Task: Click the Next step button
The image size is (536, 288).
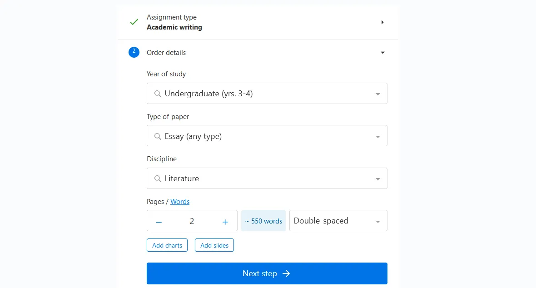Action: [267, 273]
